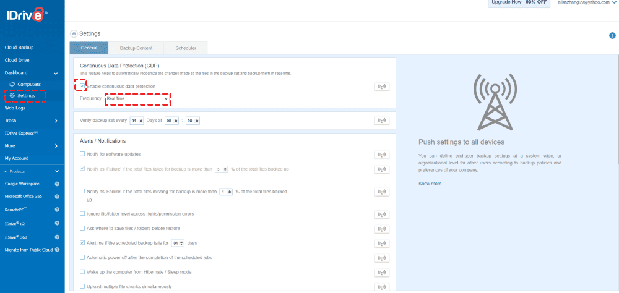Click the Computers monitor icon in sidebar
The height and width of the screenshot is (293, 619).
[12, 85]
